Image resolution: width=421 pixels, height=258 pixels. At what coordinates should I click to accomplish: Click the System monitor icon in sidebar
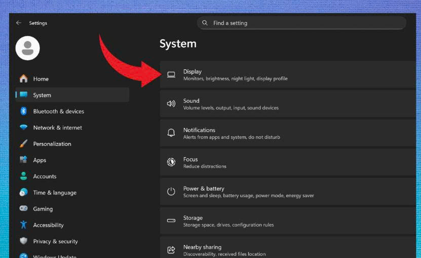[x=24, y=95]
